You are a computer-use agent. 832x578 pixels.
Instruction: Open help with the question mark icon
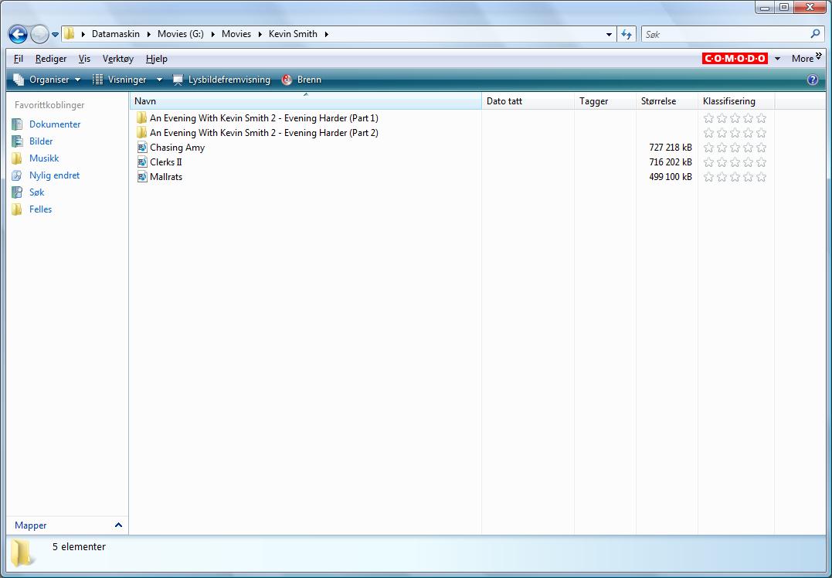[x=813, y=80]
